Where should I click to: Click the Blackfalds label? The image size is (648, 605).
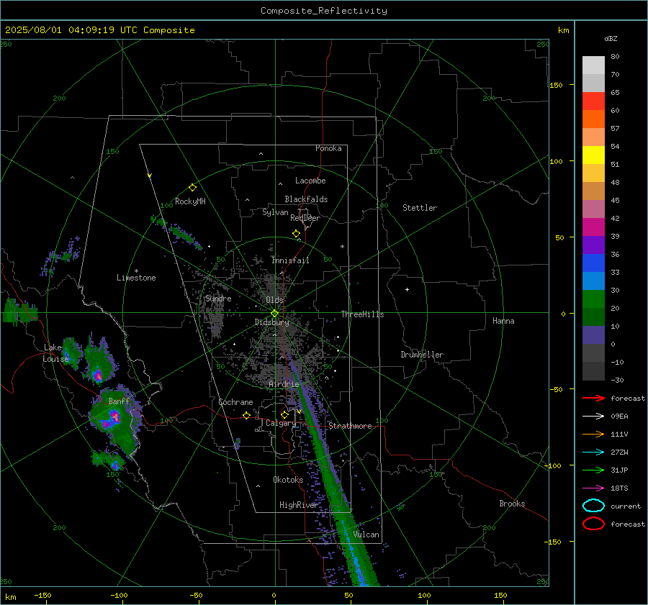click(x=306, y=199)
